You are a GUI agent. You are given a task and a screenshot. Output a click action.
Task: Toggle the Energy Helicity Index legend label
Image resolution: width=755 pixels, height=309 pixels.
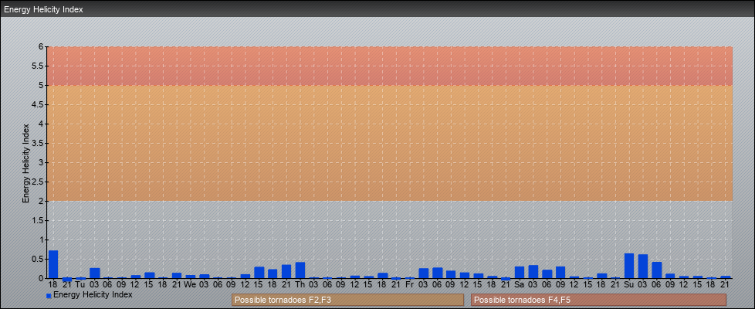(93, 294)
